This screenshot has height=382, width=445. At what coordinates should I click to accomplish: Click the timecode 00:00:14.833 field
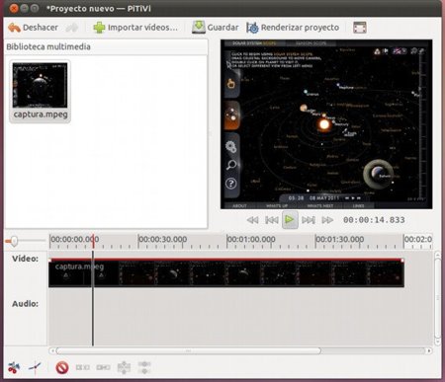point(374,220)
